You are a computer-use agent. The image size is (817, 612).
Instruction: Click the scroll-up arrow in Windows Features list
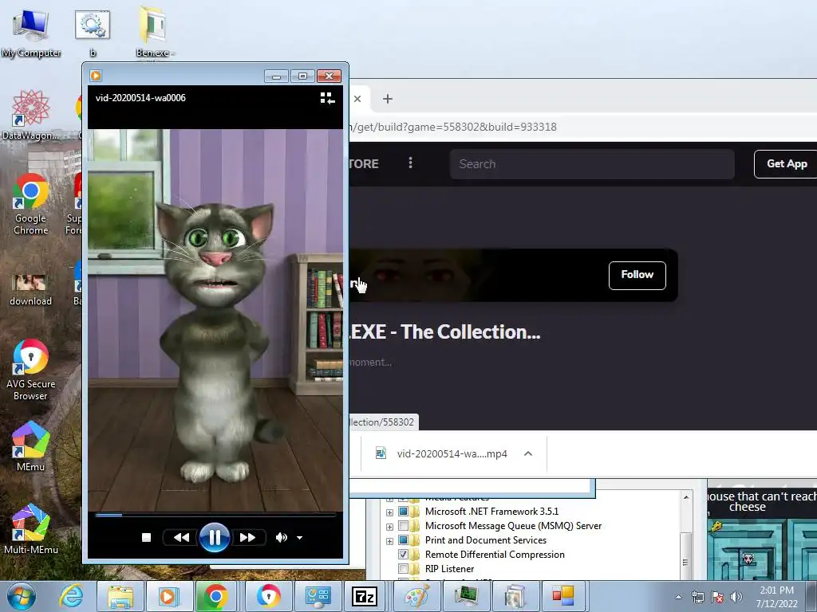coord(685,497)
